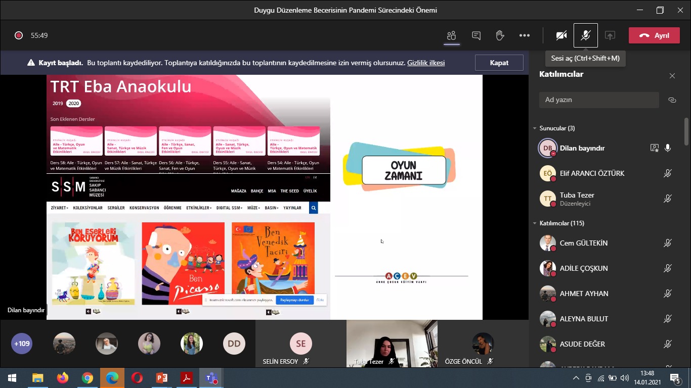Image resolution: width=691 pixels, height=388 pixels.
Task: Click the microphone icon on Dilan bayındır's row
Action: [668, 148]
